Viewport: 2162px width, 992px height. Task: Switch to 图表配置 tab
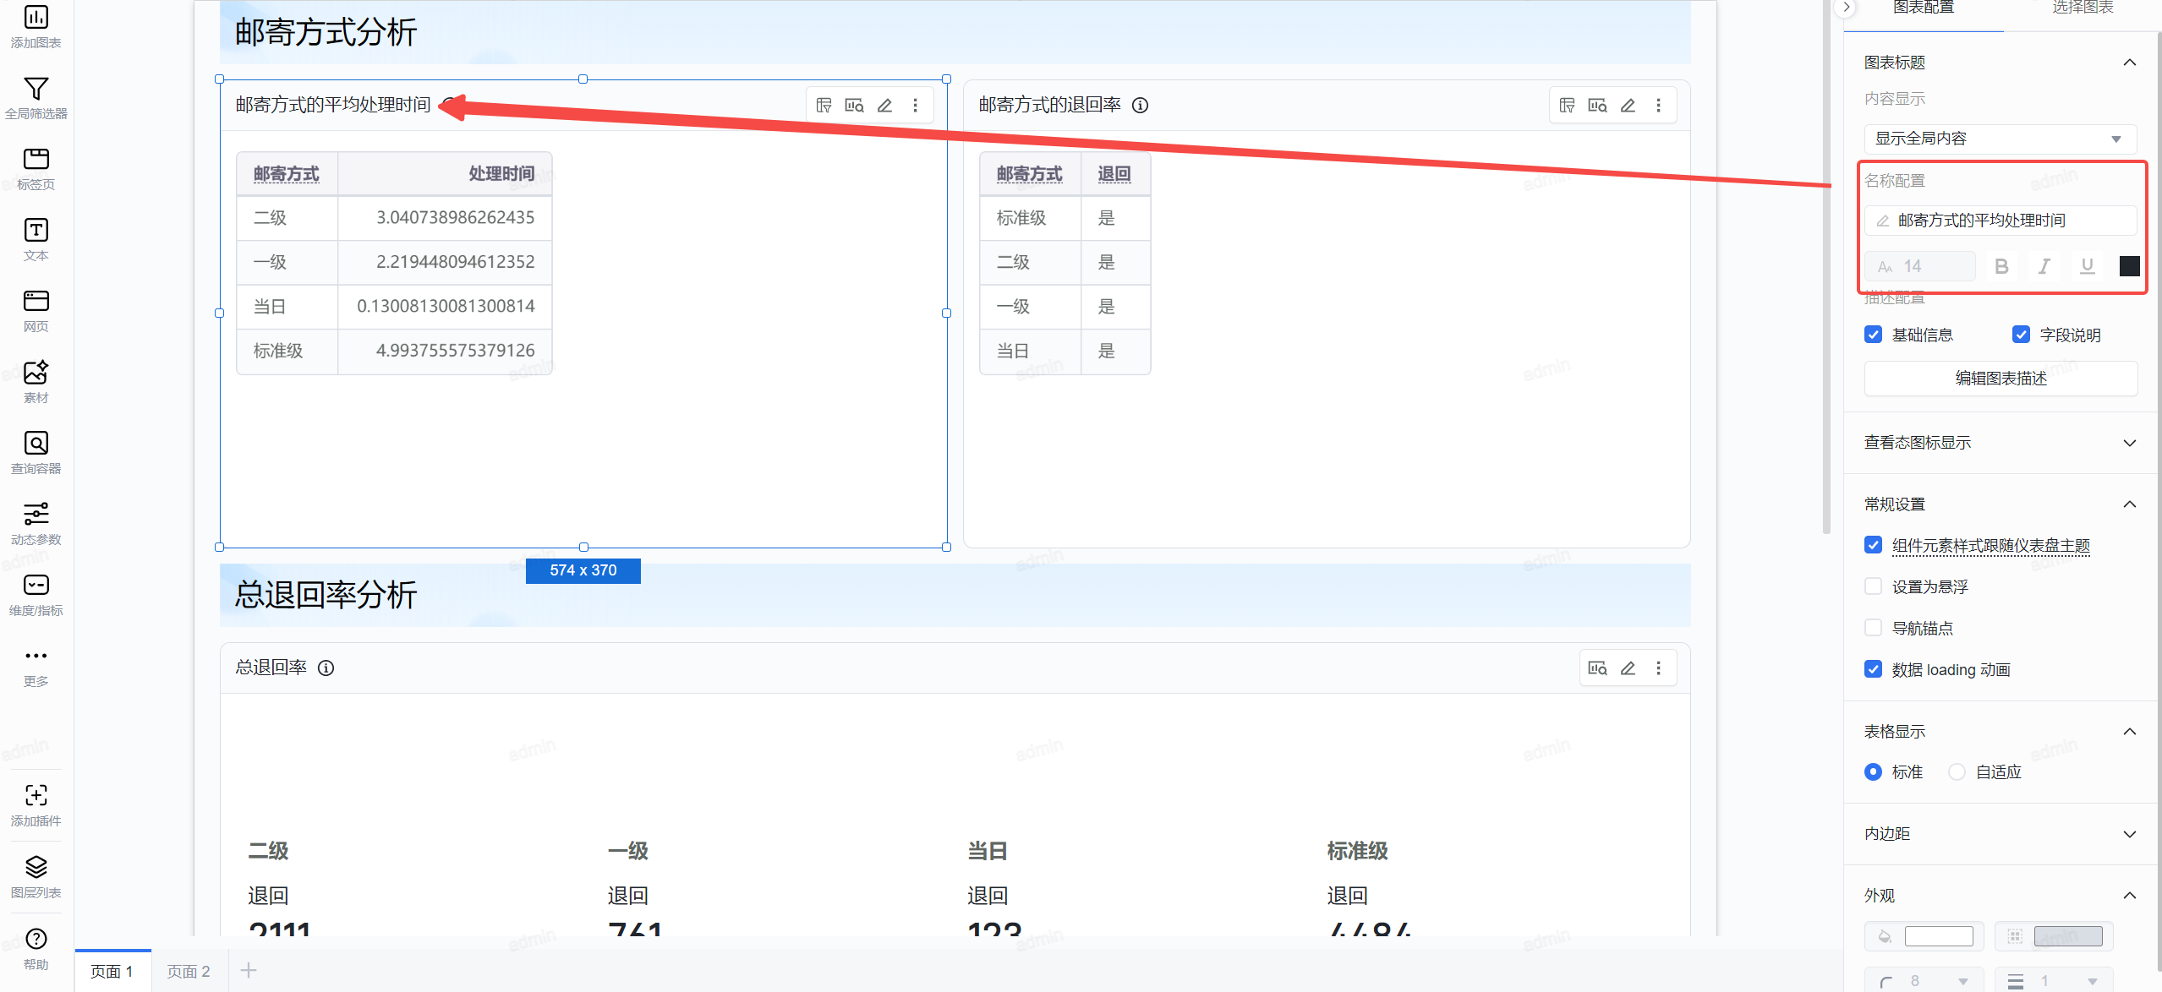pos(1923,8)
